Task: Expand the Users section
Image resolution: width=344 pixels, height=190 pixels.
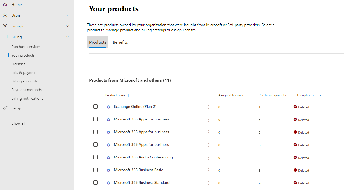Action: pos(68,15)
